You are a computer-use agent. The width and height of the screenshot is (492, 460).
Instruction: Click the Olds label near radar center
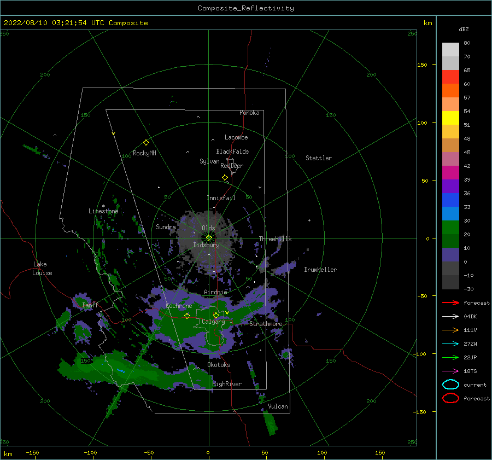(208, 228)
